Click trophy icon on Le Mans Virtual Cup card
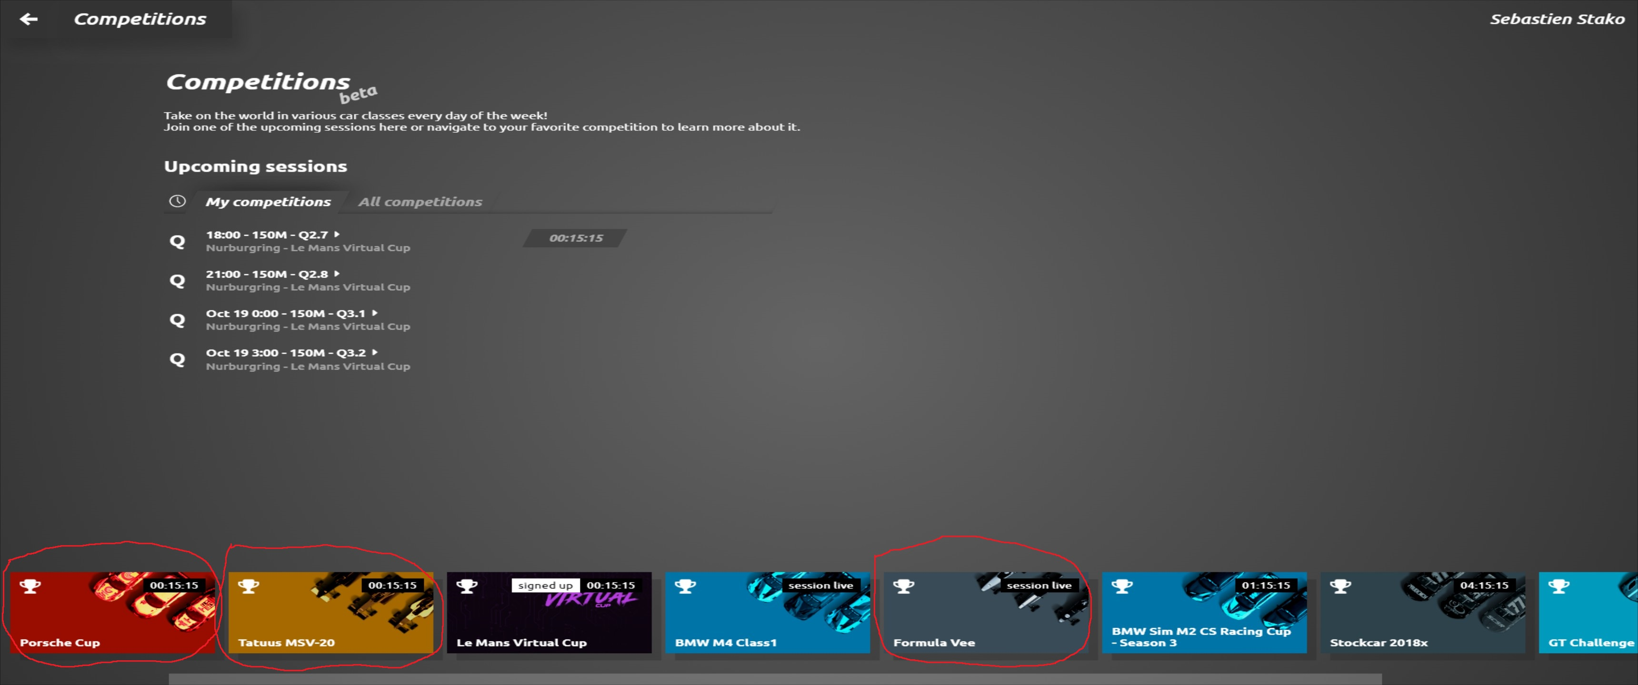 pos(467,586)
